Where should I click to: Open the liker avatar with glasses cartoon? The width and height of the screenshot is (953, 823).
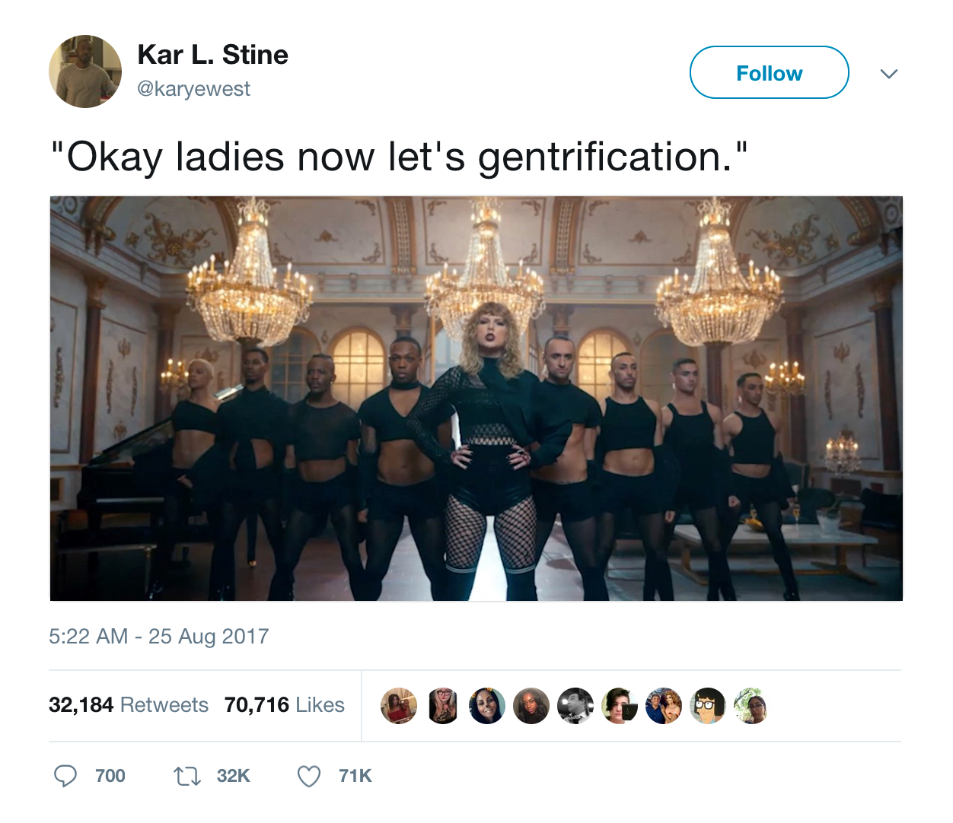point(708,706)
